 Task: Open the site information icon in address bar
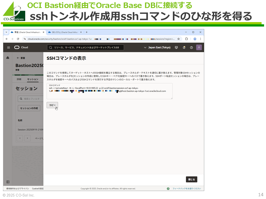[x=25, y=39]
